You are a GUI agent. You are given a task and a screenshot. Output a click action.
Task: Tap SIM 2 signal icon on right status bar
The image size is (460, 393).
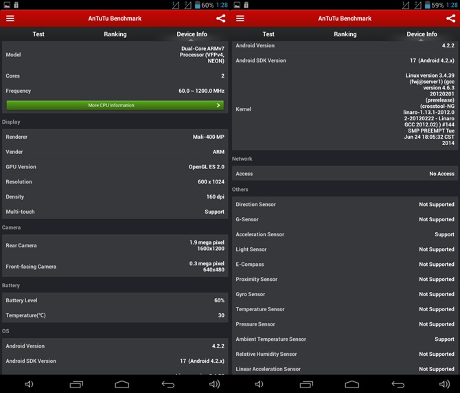(x=417, y=5)
